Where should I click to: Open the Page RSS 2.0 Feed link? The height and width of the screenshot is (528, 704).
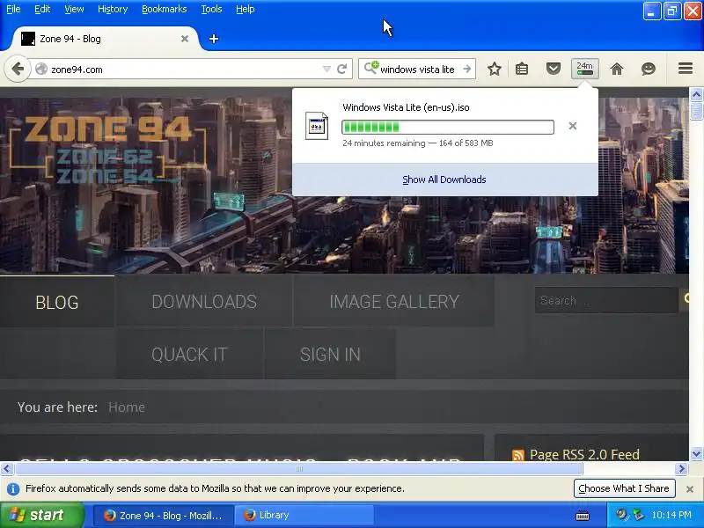(x=584, y=454)
